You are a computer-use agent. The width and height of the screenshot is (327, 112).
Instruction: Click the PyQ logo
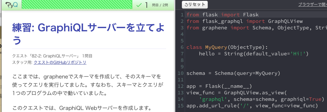pyautogui.click(x=11, y=5)
